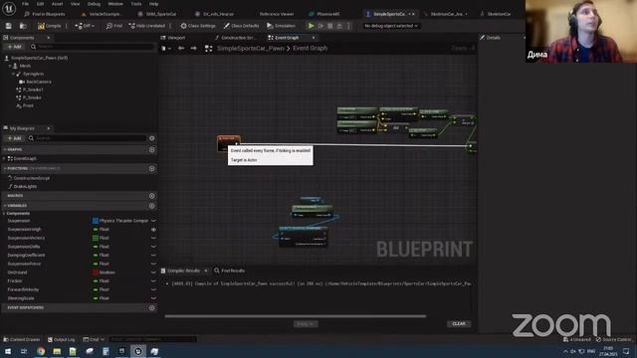Switch to the Find Results tab
Screen dimensions: 637x358
tap(230, 270)
